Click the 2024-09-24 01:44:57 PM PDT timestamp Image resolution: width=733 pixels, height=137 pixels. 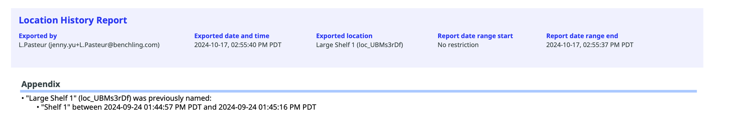(x=153, y=107)
